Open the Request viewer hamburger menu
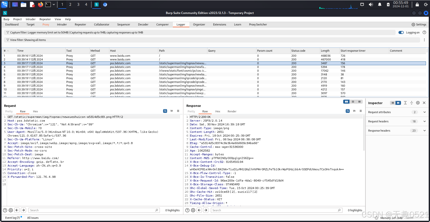 click(178, 111)
